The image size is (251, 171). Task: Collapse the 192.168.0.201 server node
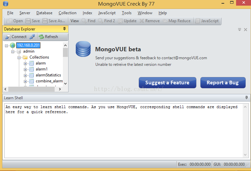tap(6, 46)
